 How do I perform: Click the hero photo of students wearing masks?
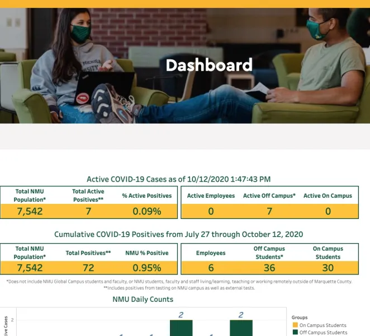185,66
